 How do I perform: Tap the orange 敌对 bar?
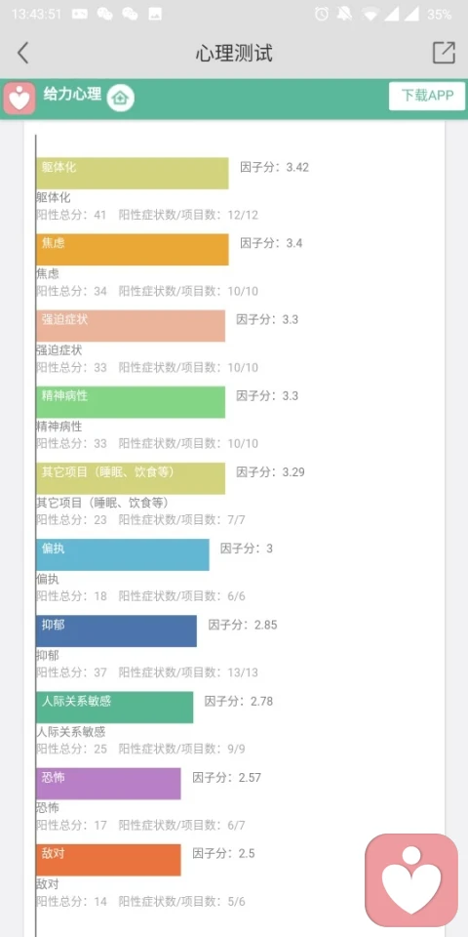pyautogui.click(x=108, y=860)
